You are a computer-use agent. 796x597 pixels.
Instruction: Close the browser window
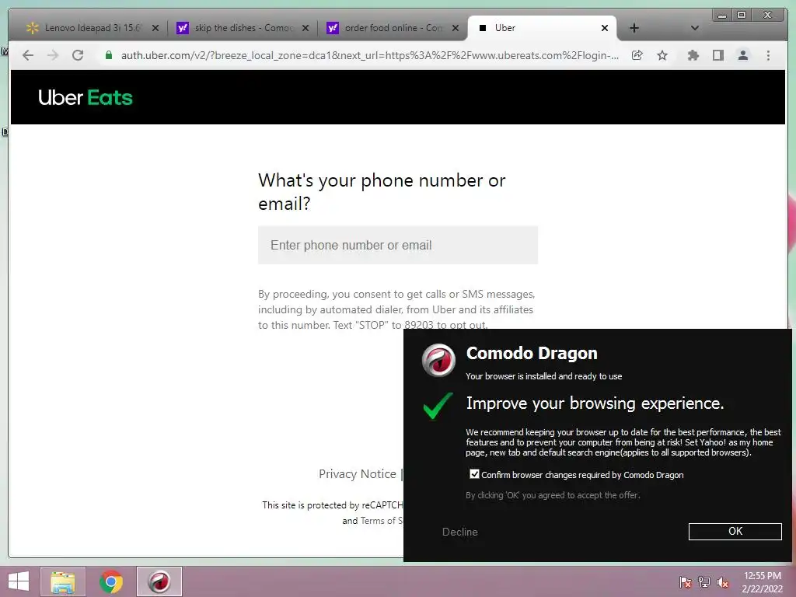pos(767,16)
